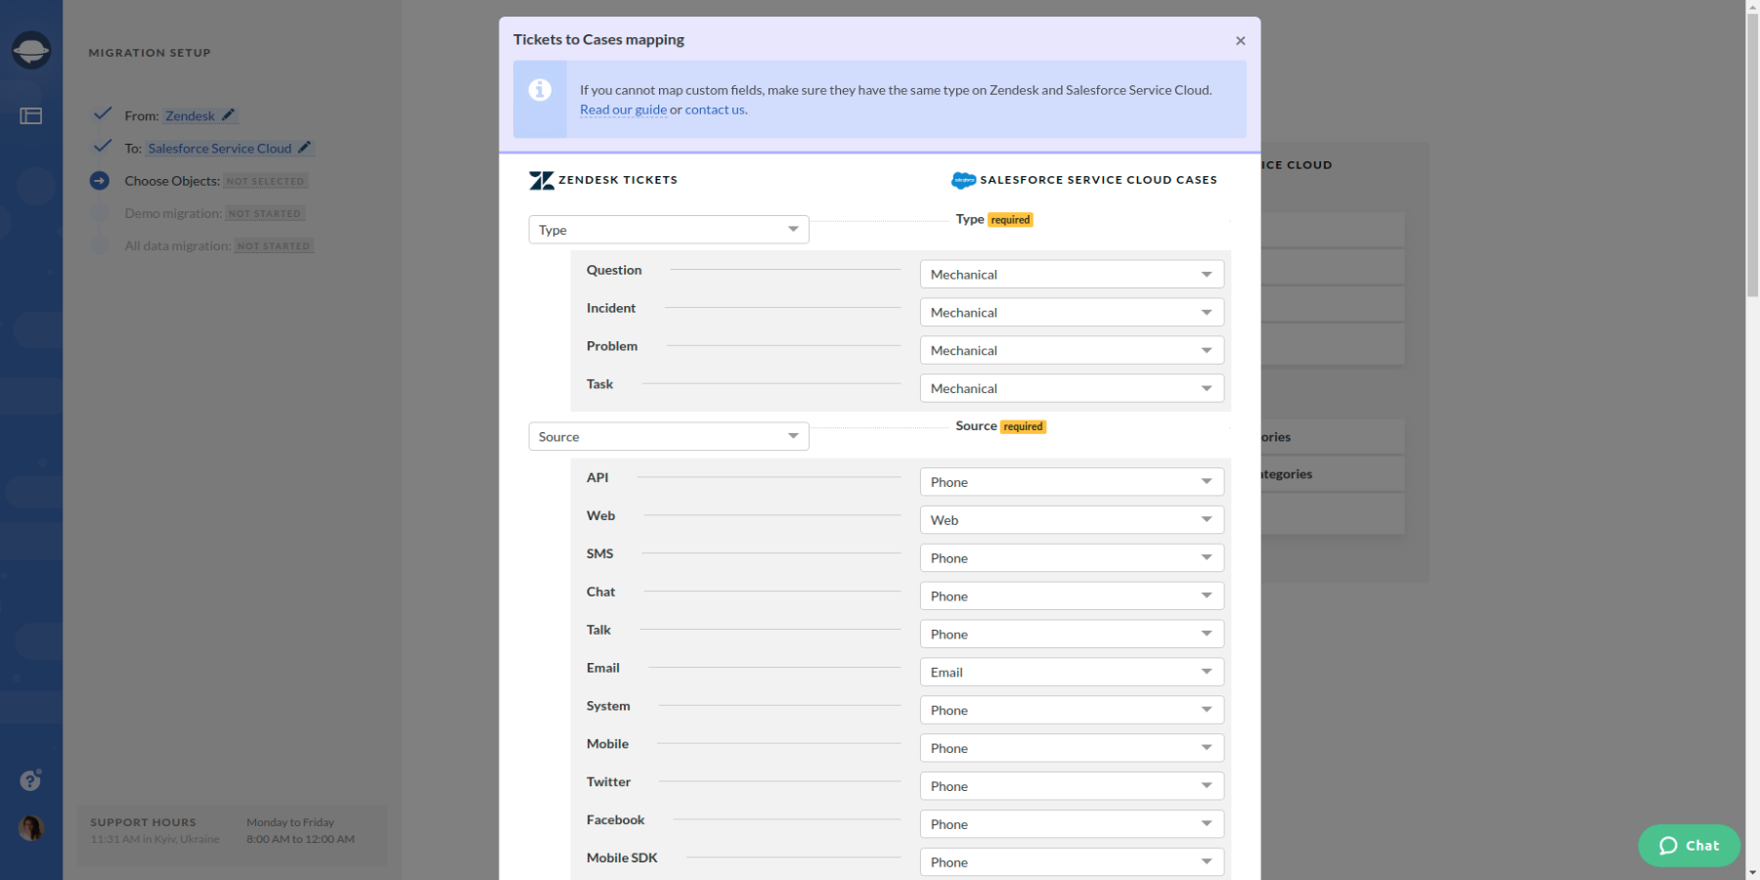Change the Email source mapping dropdown
Image resolution: width=1760 pixels, height=880 pixels.
click(1071, 673)
